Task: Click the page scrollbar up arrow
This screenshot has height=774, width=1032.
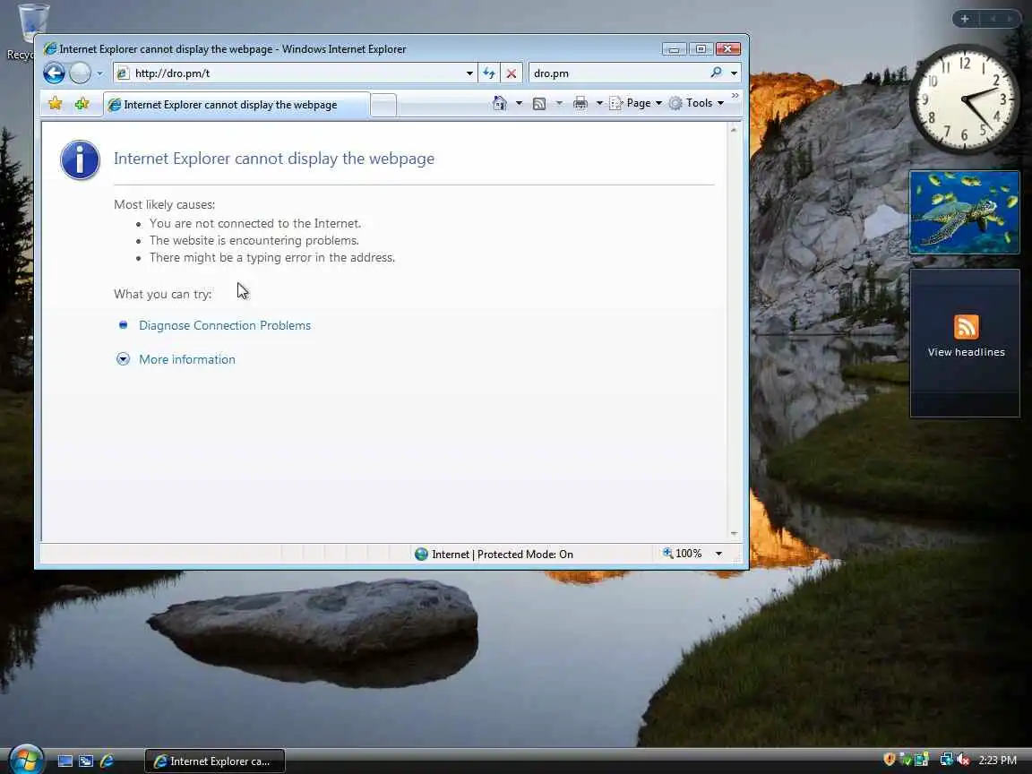Action: tap(734, 130)
